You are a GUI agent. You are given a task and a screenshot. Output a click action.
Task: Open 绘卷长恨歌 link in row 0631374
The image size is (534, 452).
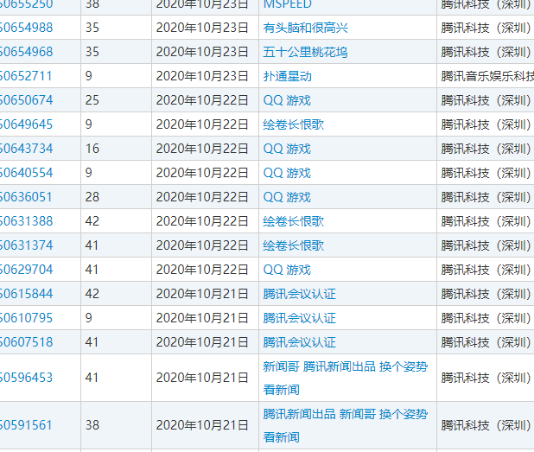(x=293, y=245)
